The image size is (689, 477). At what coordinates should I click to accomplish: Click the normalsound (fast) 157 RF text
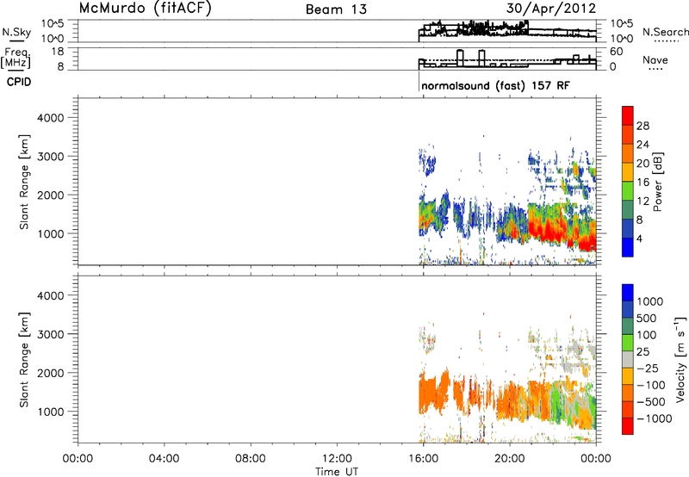tap(495, 85)
